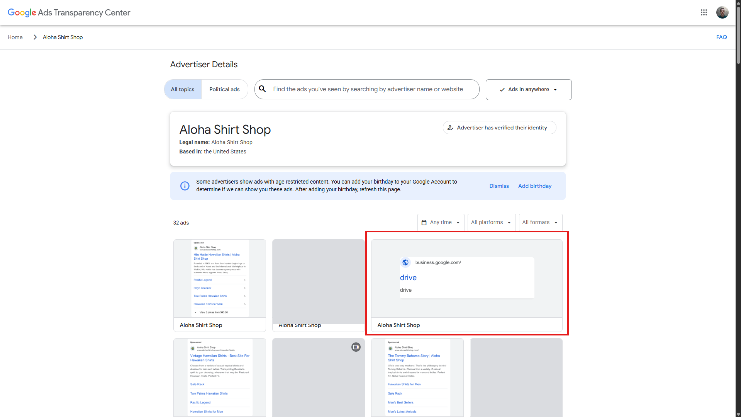Click the verified advertiser person icon

pos(450,128)
